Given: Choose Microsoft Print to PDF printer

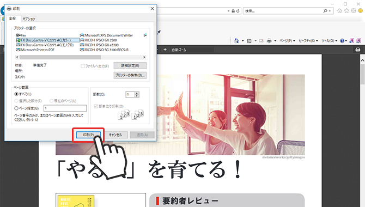Looking at the screenshot, I should [x=35, y=50].
